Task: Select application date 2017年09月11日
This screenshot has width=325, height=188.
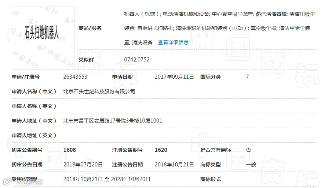Action: pyautogui.click(x=174, y=77)
